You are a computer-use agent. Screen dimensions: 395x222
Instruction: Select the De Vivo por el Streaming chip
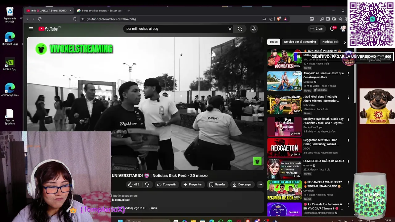click(x=300, y=42)
